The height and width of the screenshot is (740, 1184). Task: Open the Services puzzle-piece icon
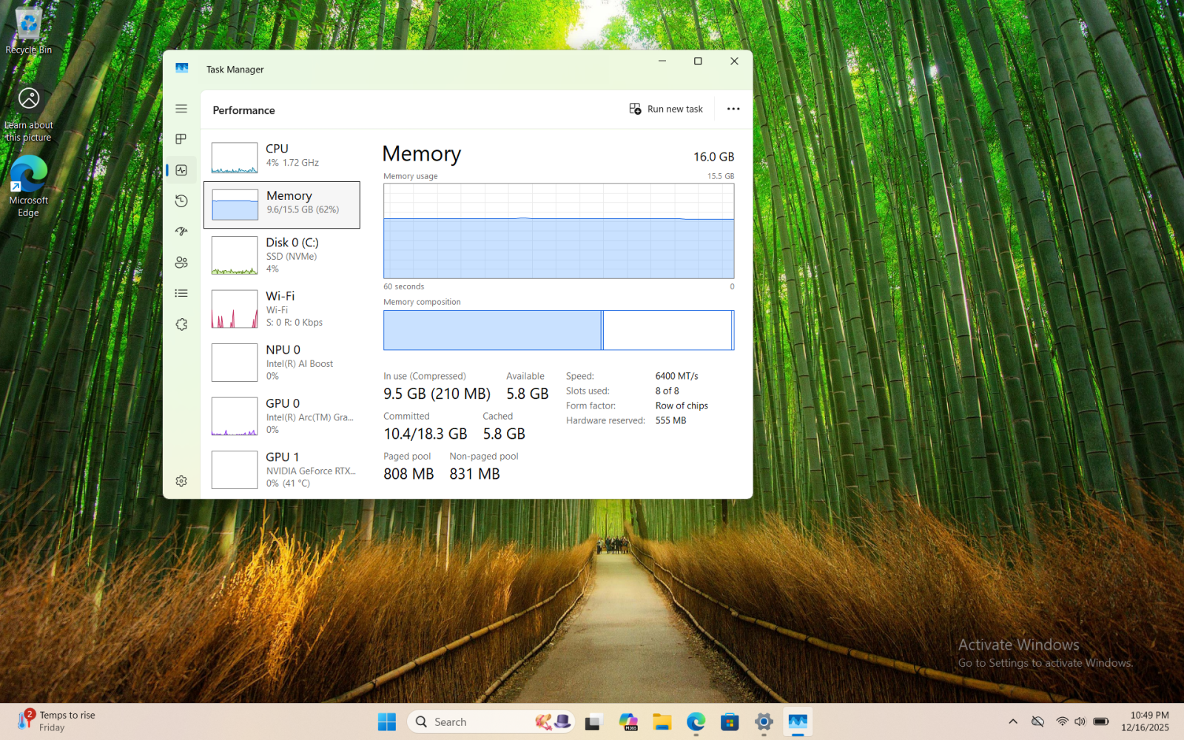[181, 324]
